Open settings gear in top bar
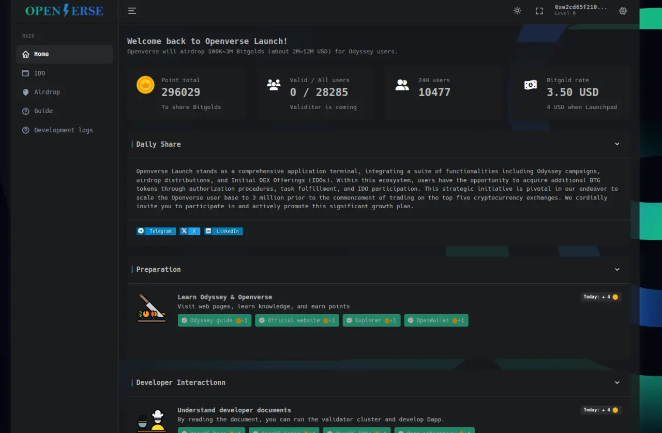 [623, 11]
